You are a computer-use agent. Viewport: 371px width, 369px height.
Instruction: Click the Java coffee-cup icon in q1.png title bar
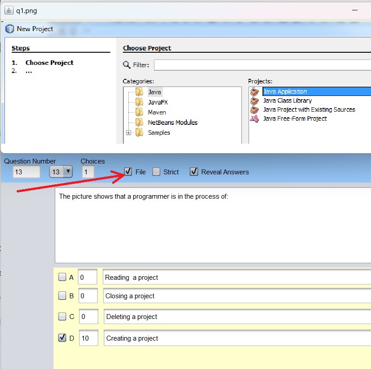tap(9, 10)
